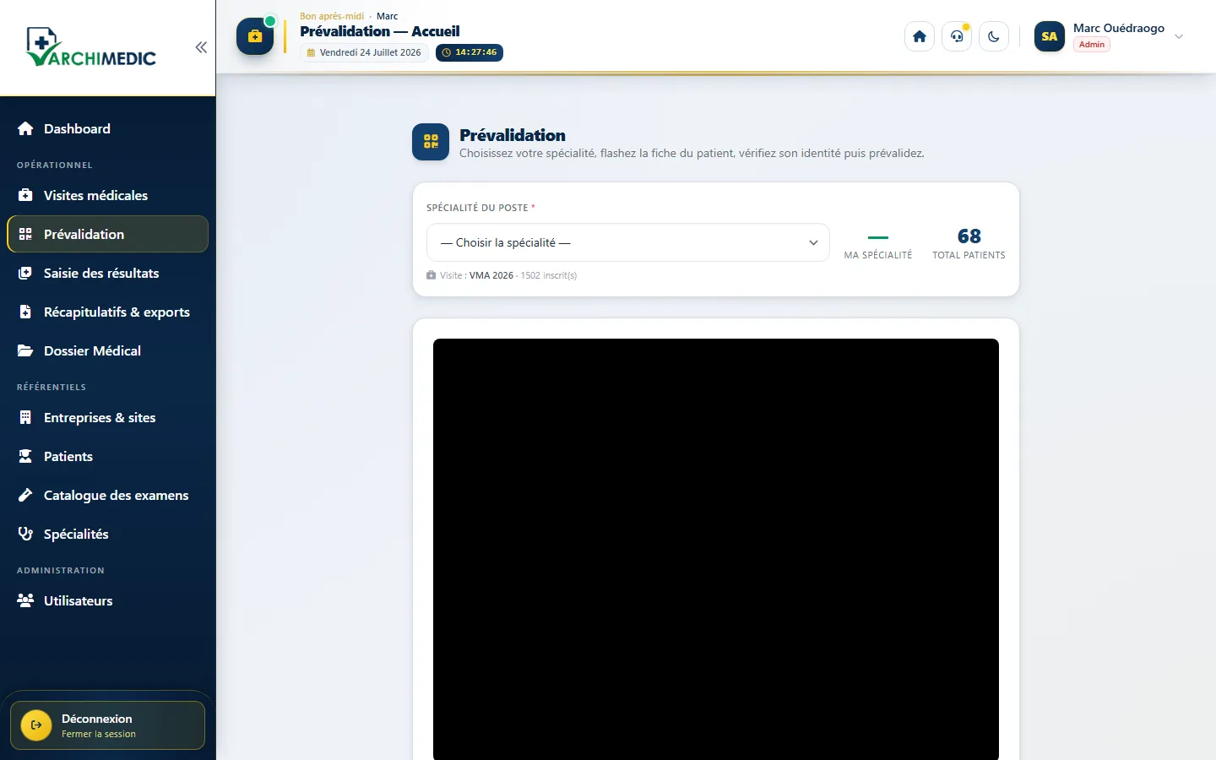Screen dimensions: 1216x760
Task: Click the Patients icon in sidebar
Action: click(25, 456)
